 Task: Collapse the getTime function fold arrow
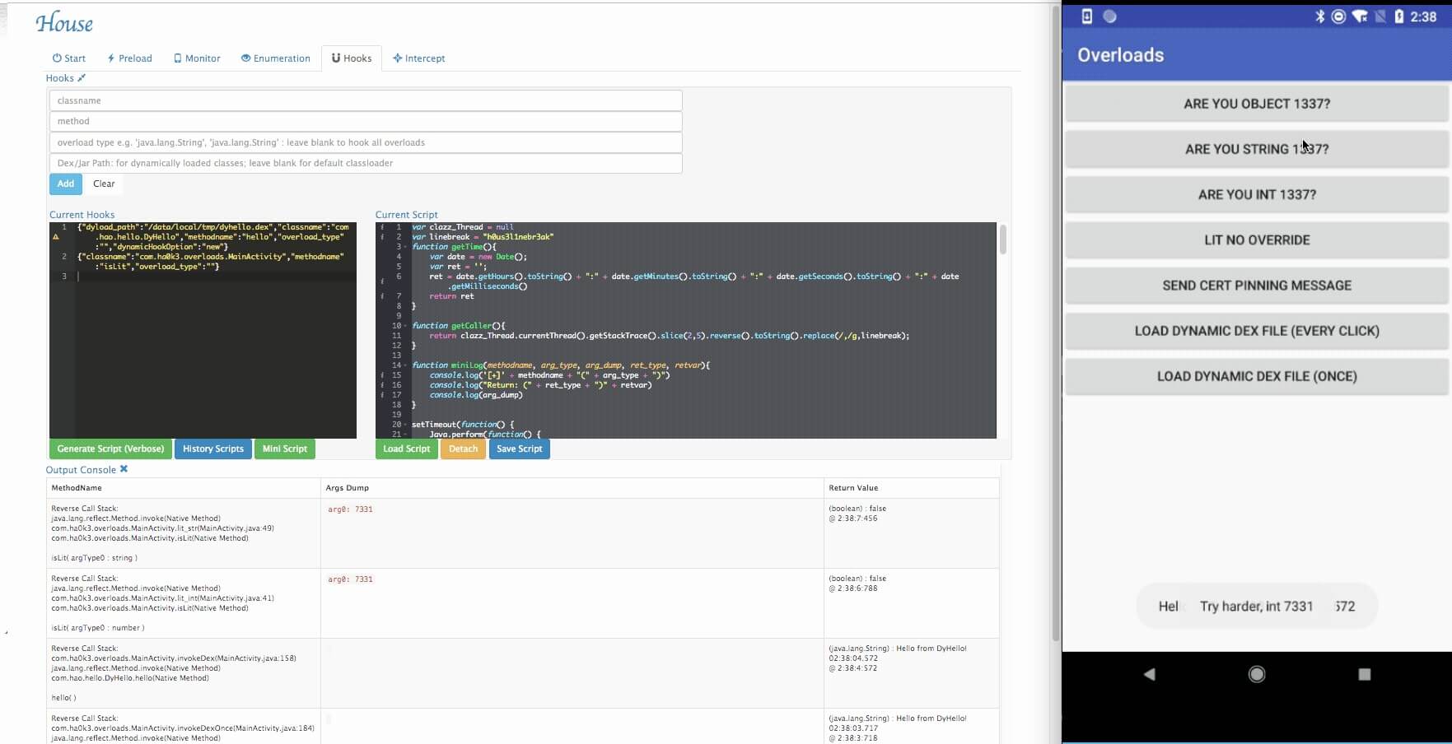pyautogui.click(x=404, y=247)
